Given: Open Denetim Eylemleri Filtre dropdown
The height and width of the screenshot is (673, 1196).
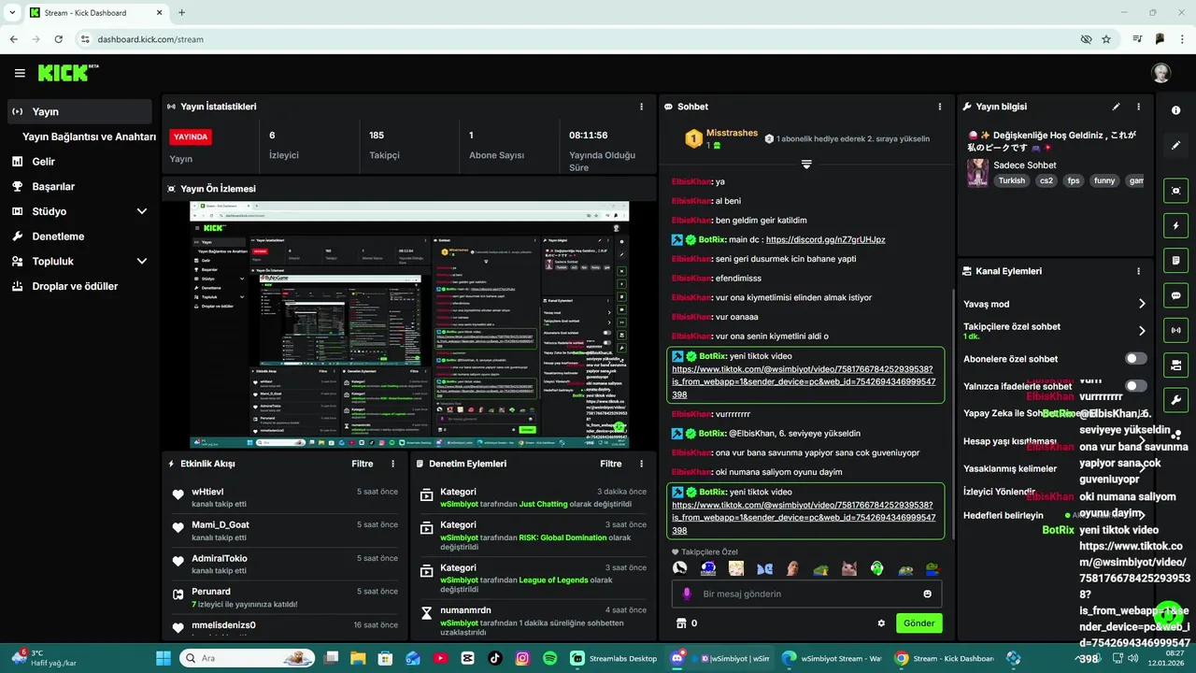Looking at the screenshot, I should [611, 464].
